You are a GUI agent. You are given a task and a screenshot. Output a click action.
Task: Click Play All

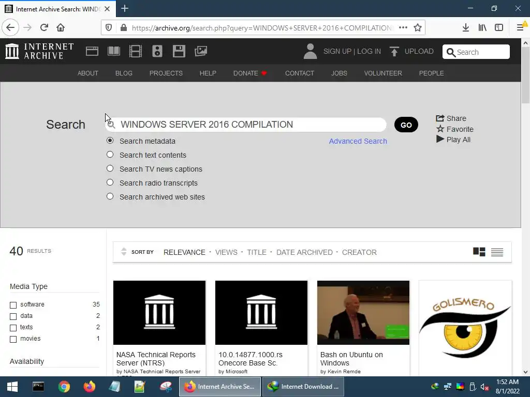pyautogui.click(x=453, y=140)
